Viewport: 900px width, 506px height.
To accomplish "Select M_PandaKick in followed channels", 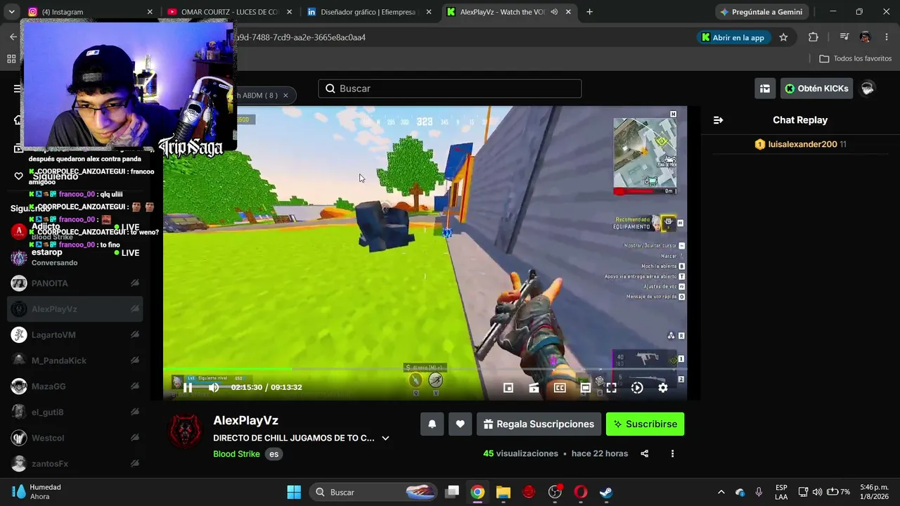I will [75, 361].
